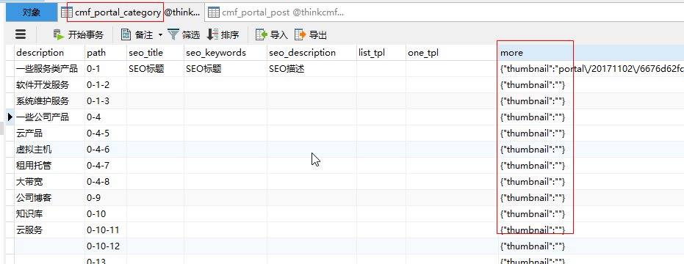
Task: Click the path cell 0-4-7
Action: (x=106, y=166)
